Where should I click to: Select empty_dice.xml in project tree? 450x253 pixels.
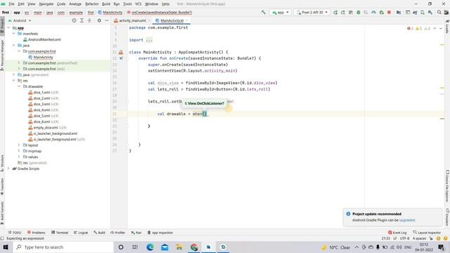pyautogui.click(x=46, y=128)
